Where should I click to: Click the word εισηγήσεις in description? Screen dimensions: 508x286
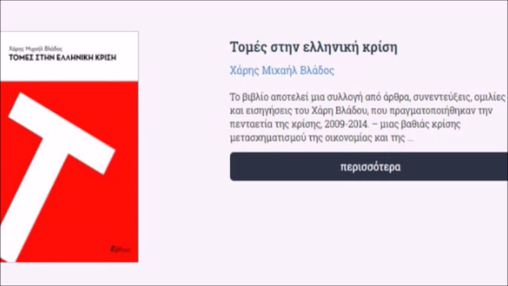[x=267, y=111]
